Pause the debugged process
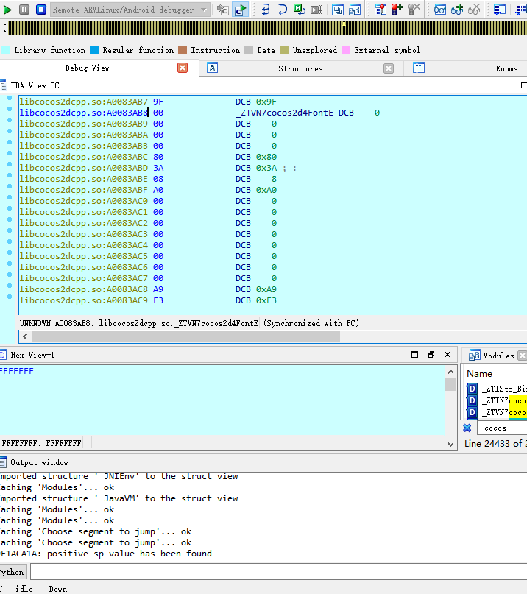The width and height of the screenshot is (527, 594). [24, 10]
